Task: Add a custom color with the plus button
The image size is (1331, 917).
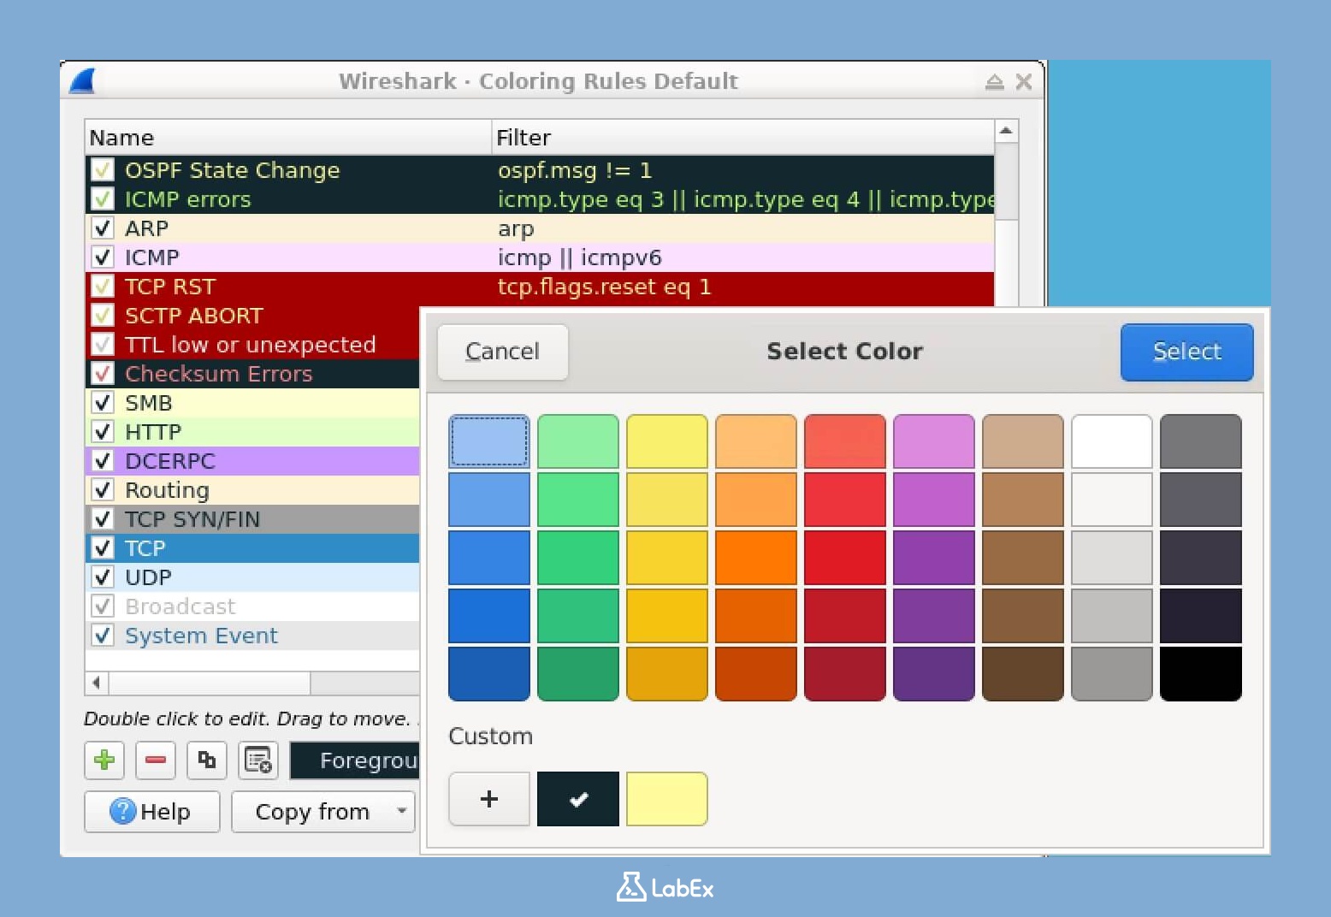Action: pos(488,799)
